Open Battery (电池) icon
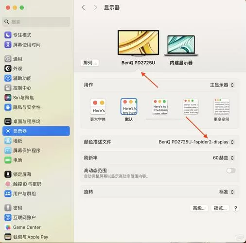Viewport: 246px width, 243px height. (8, 160)
